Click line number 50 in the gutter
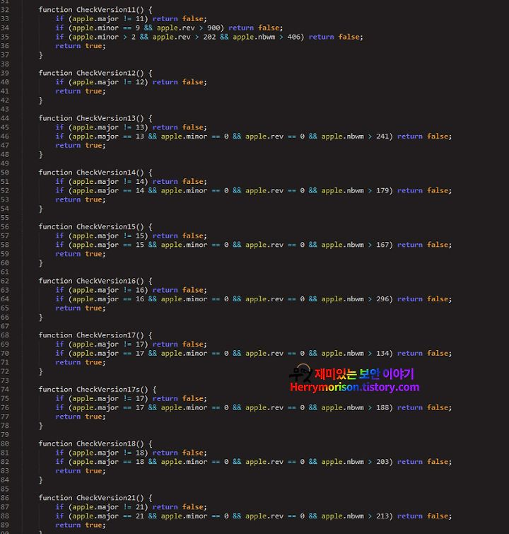The image size is (509, 534). 5,173
